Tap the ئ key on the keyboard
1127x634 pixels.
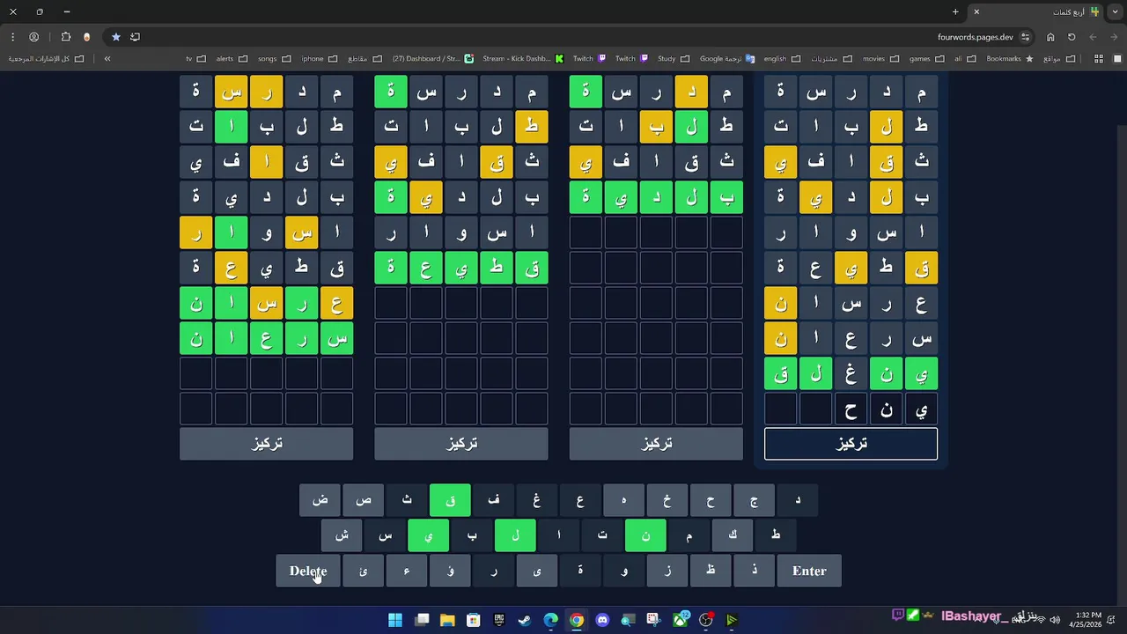364,571
